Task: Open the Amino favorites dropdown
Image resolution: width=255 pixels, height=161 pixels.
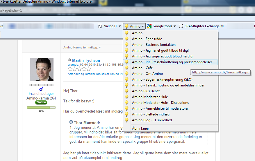Action: (134, 26)
